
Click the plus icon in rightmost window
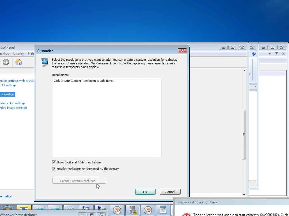click(x=270, y=53)
